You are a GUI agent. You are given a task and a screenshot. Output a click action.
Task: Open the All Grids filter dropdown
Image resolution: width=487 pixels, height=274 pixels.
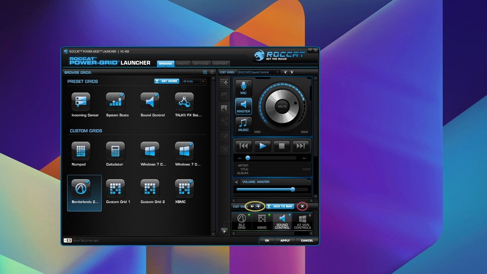(194, 81)
